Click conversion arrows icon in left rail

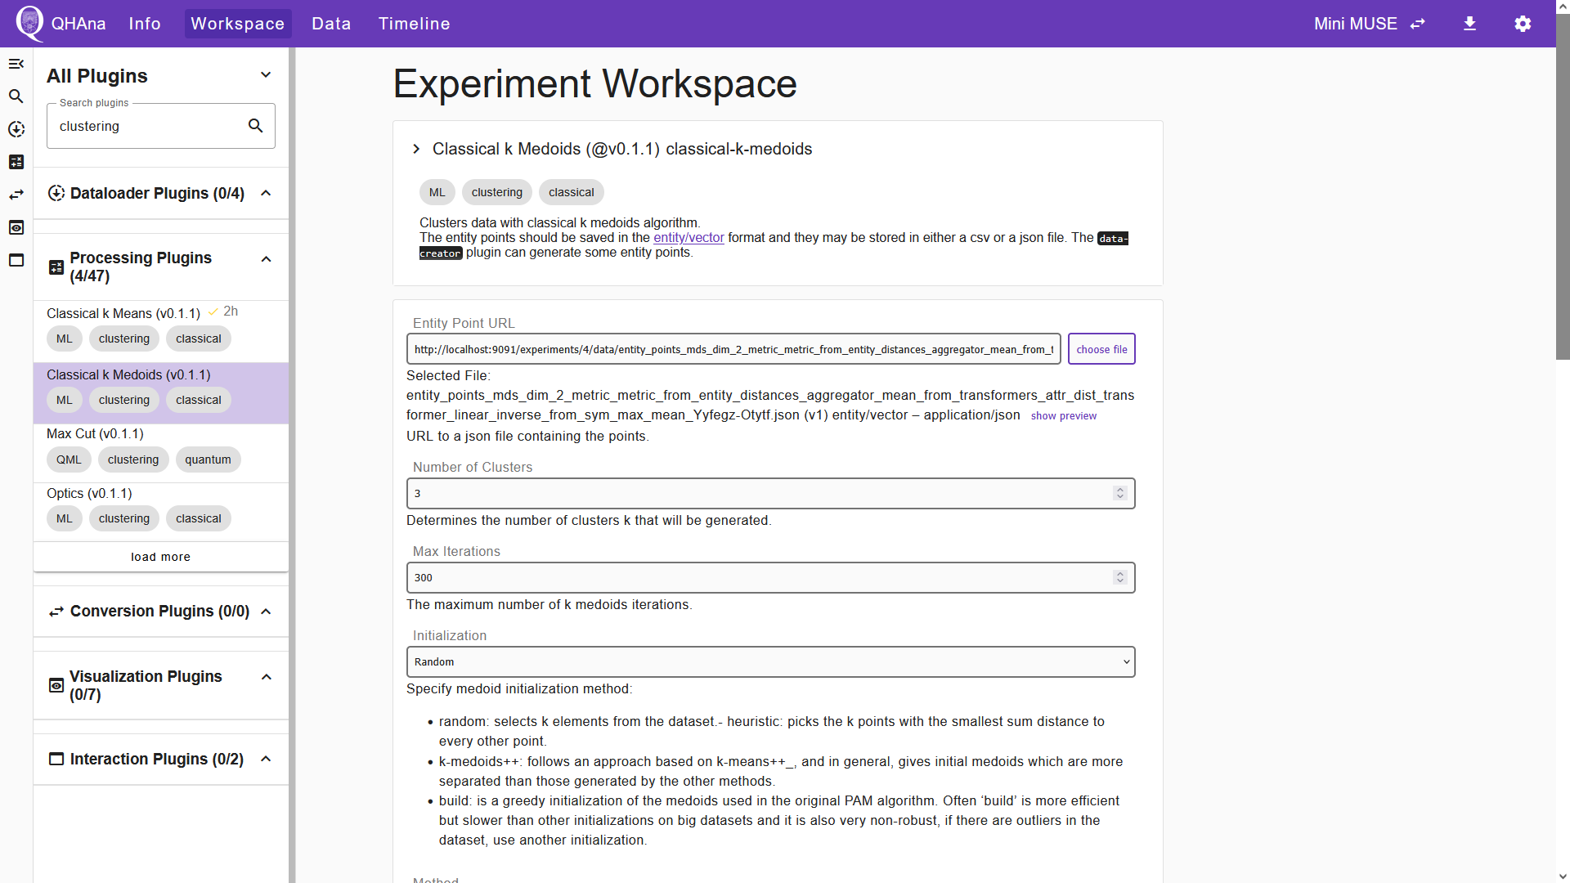(16, 195)
